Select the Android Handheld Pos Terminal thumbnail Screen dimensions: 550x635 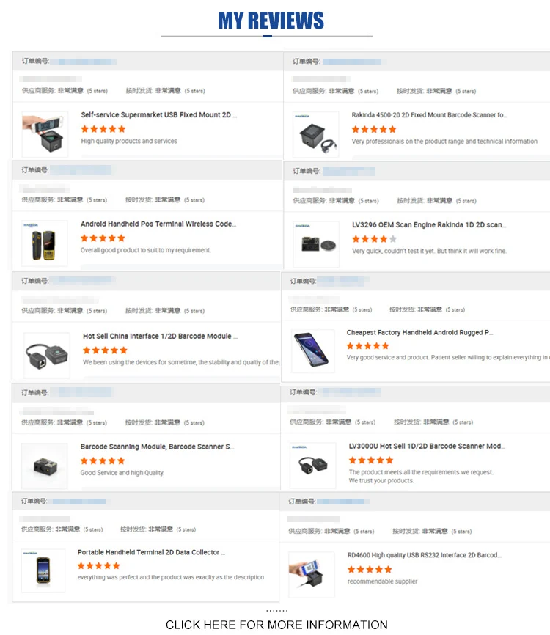point(45,243)
